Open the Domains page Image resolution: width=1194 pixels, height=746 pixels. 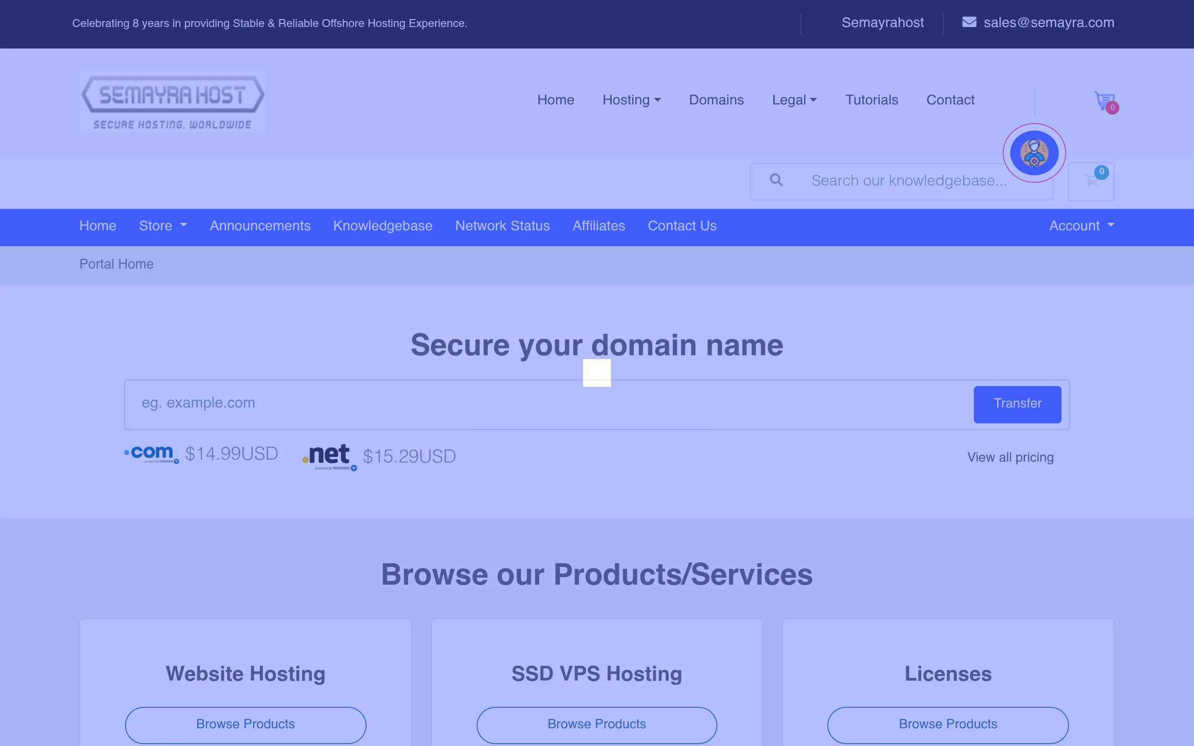tap(716, 100)
